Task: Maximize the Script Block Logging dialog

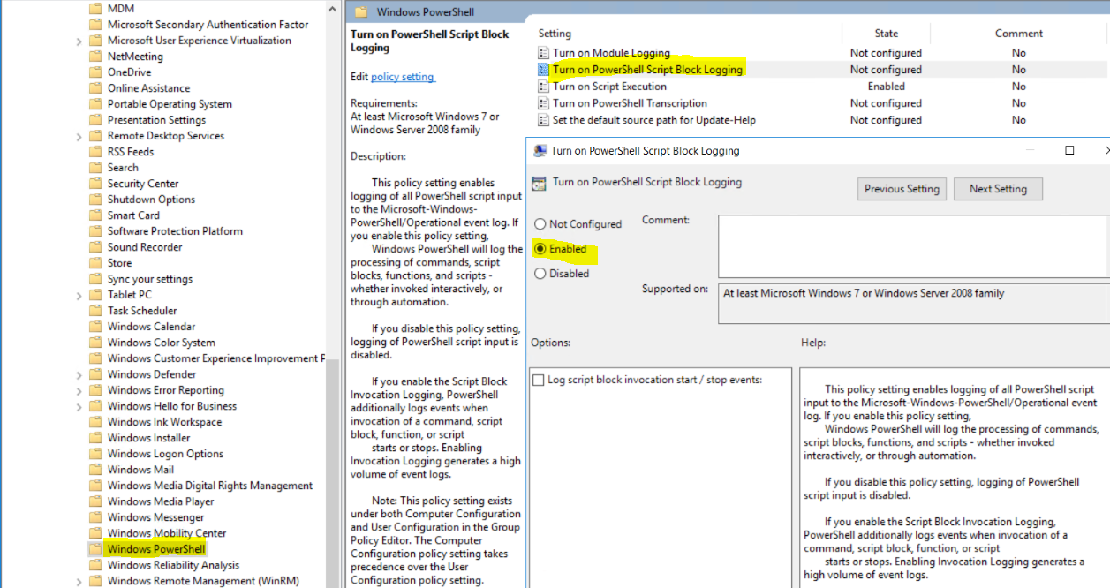Action: (1069, 150)
